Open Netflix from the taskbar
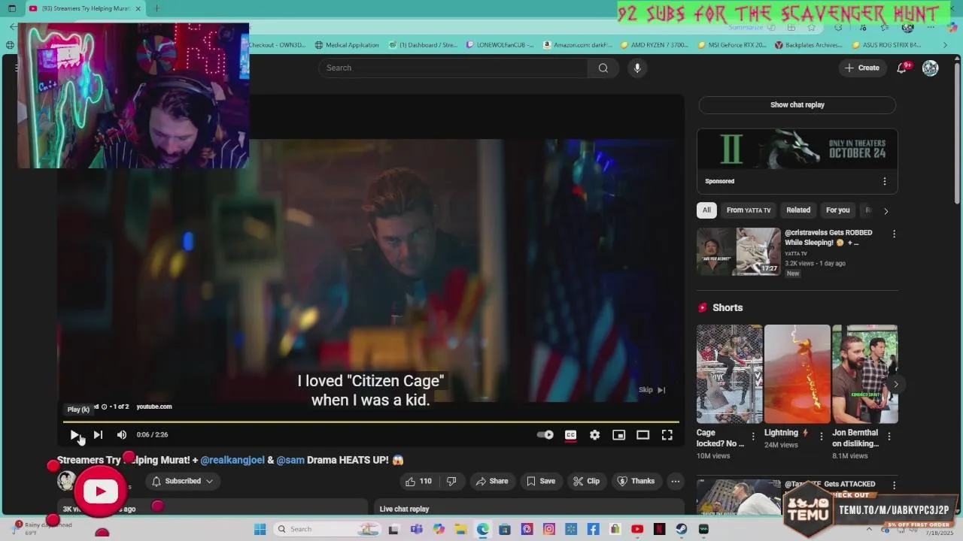This screenshot has width=963, height=541. point(659,529)
